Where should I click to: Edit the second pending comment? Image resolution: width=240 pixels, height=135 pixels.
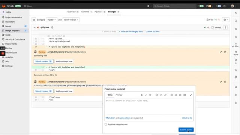[x=221, y=82]
